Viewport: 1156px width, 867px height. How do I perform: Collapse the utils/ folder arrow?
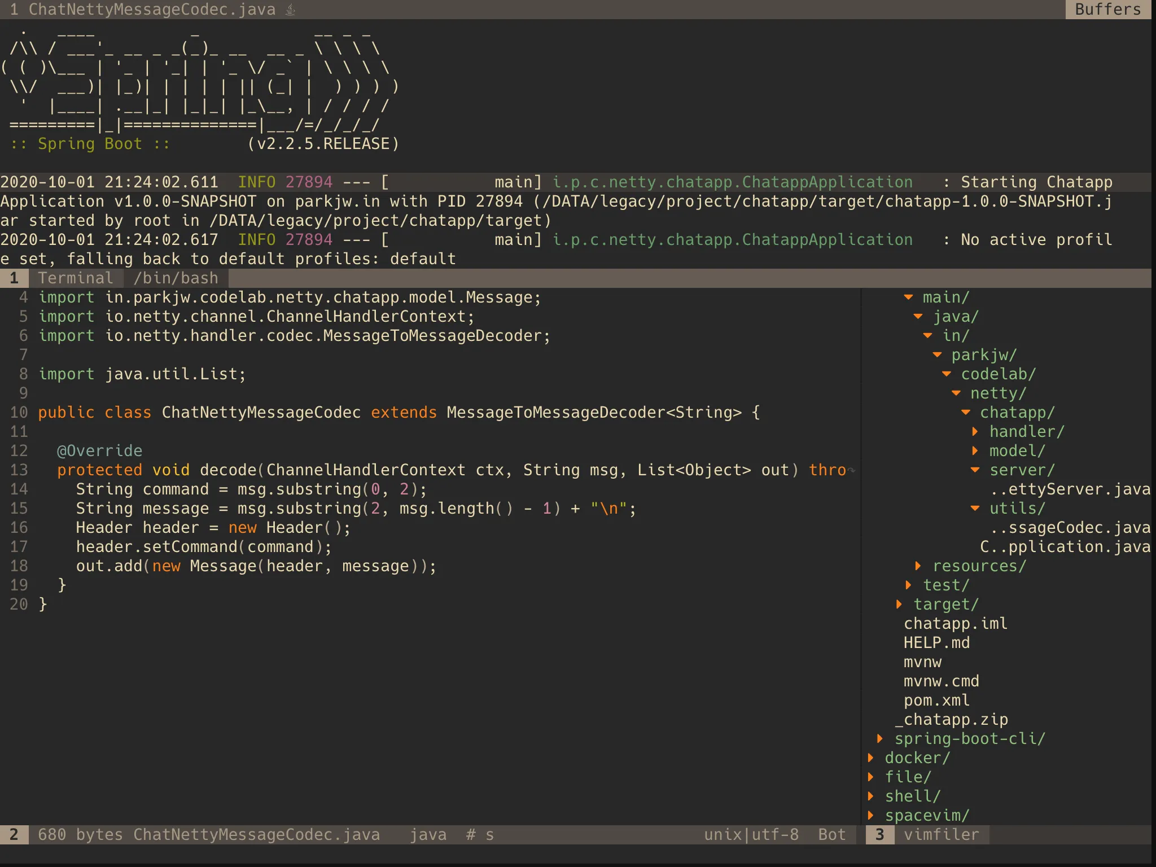(975, 509)
